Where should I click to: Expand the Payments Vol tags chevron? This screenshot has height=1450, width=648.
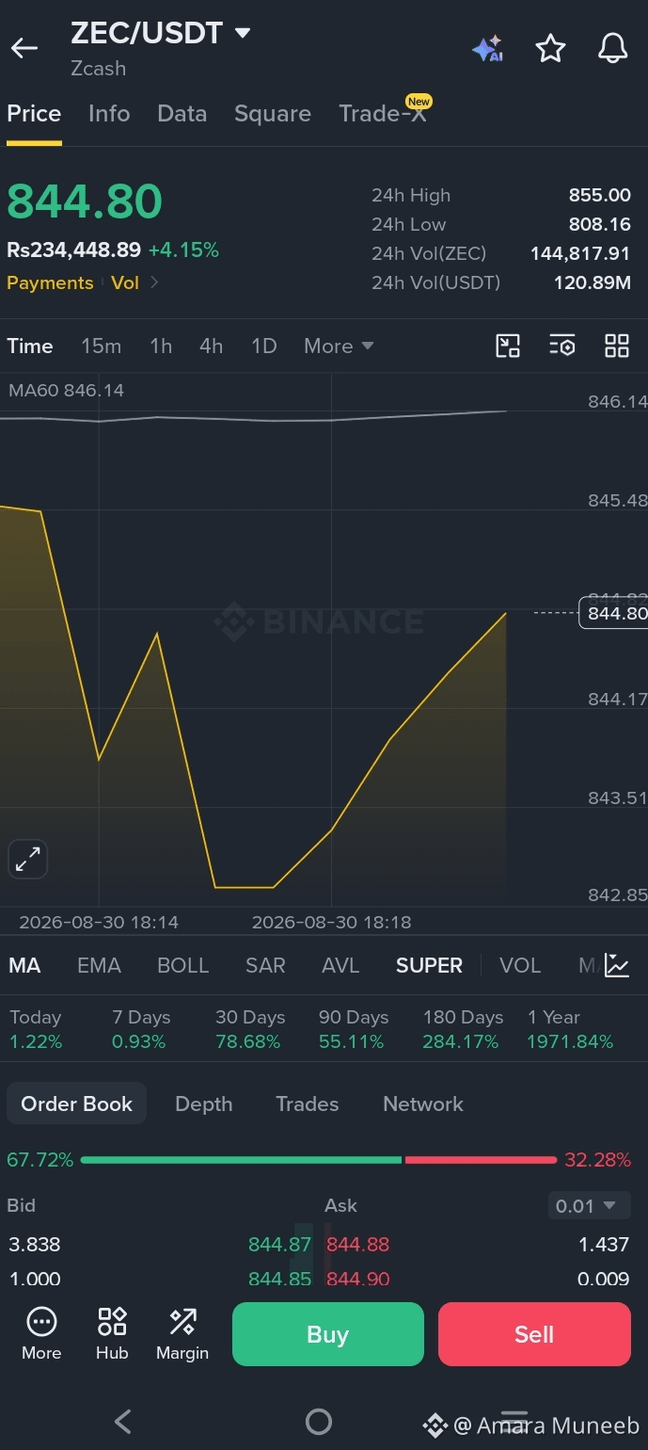[x=154, y=282]
